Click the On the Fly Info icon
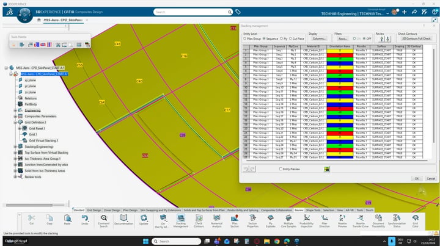The image size is (440, 246). (163, 218)
